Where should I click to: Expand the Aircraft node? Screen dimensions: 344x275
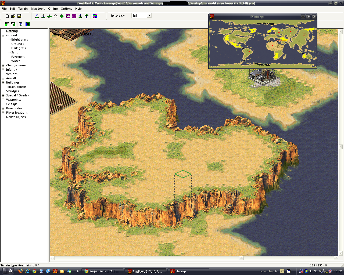tap(3, 78)
